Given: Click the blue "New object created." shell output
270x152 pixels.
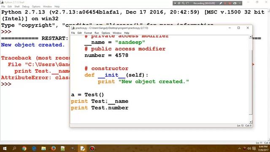Looking at the screenshot, I should [33, 45].
